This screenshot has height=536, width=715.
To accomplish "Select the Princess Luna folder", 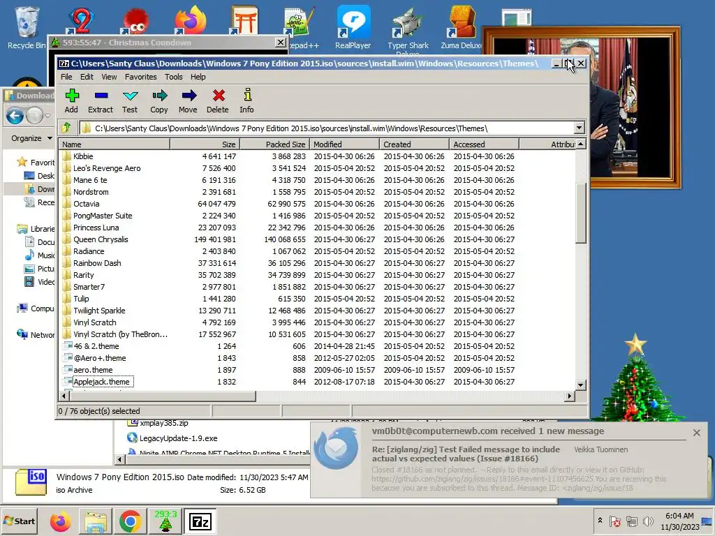I will (96, 228).
